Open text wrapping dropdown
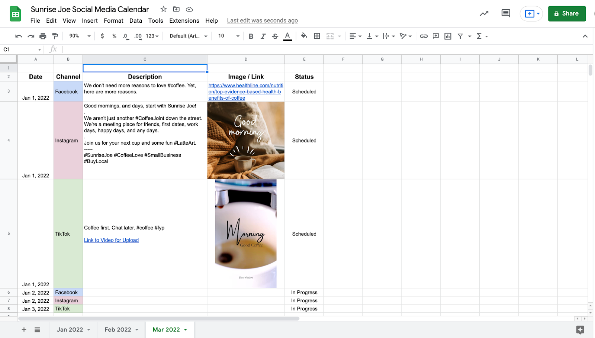595x338 pixels. click(389, 36)
